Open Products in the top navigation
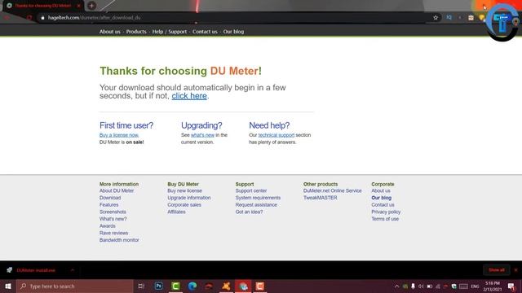 136,32
